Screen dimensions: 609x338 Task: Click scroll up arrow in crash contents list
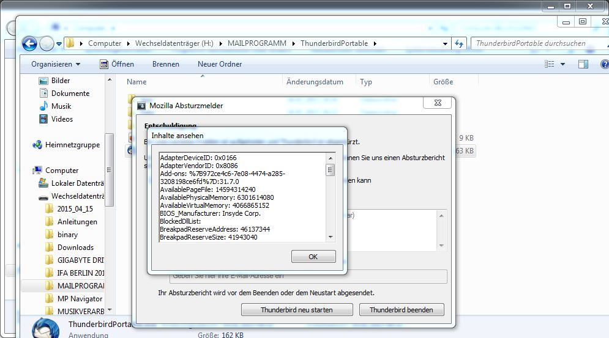click(x=331, y=158)
